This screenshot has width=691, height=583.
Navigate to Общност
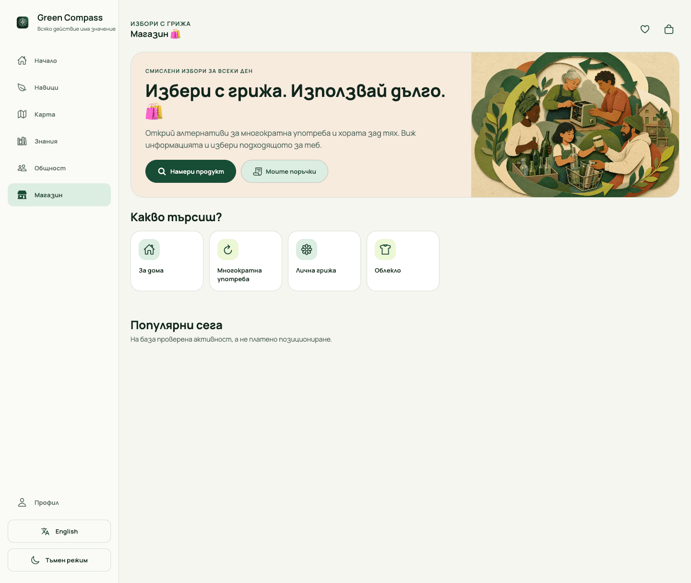(59, 168)
